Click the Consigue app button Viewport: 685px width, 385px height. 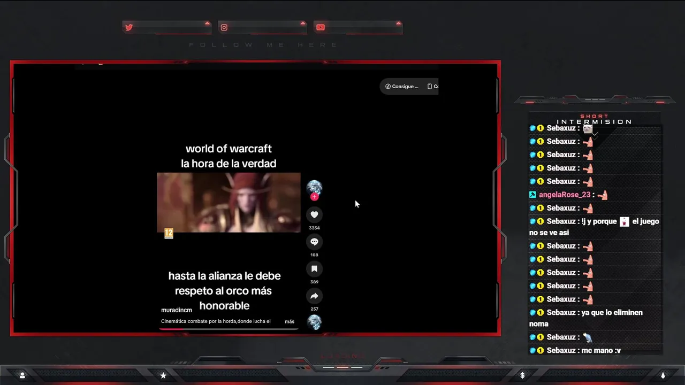pos(402,86)
